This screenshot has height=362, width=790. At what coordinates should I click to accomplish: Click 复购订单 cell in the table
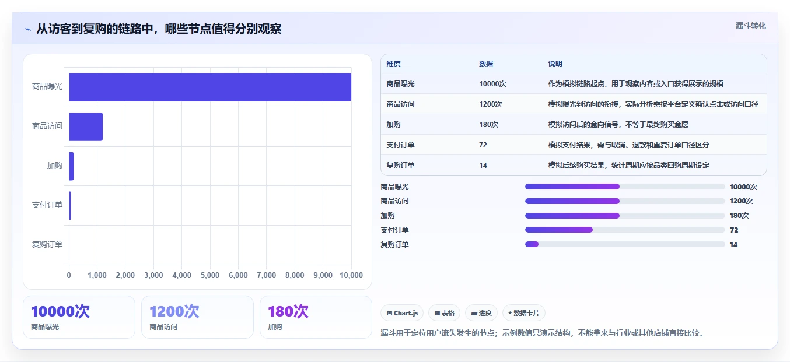(400, 166)
